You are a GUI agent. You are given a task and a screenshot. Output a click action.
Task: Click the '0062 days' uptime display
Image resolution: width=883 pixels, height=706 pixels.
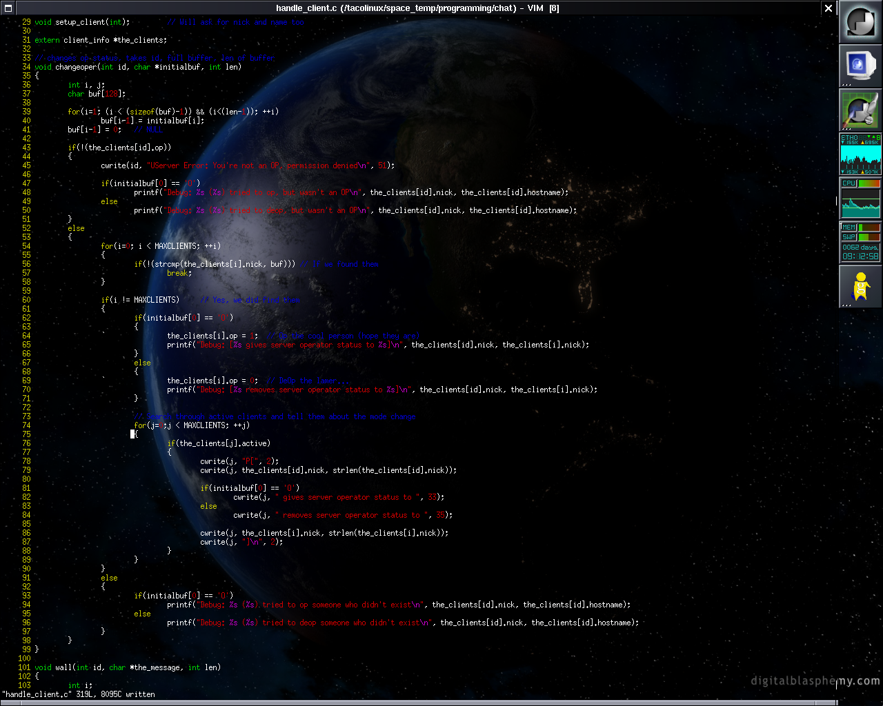860,247
